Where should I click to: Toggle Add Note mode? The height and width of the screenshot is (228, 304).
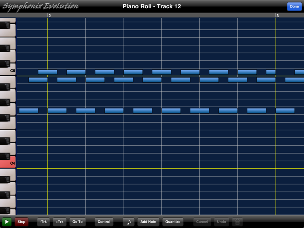coord(148,222)
